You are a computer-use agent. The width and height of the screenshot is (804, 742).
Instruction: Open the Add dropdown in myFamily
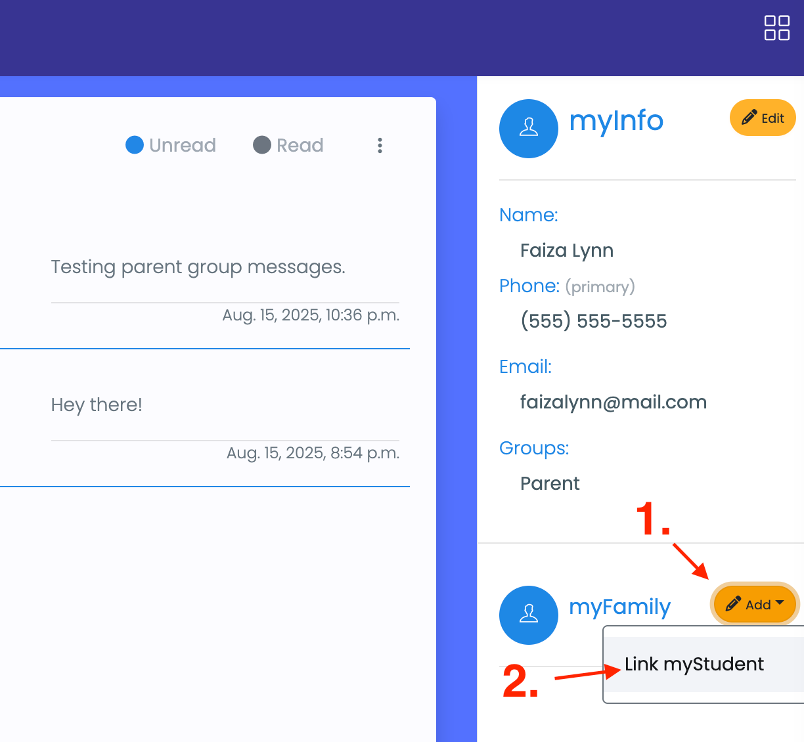[x=754, y=604]
